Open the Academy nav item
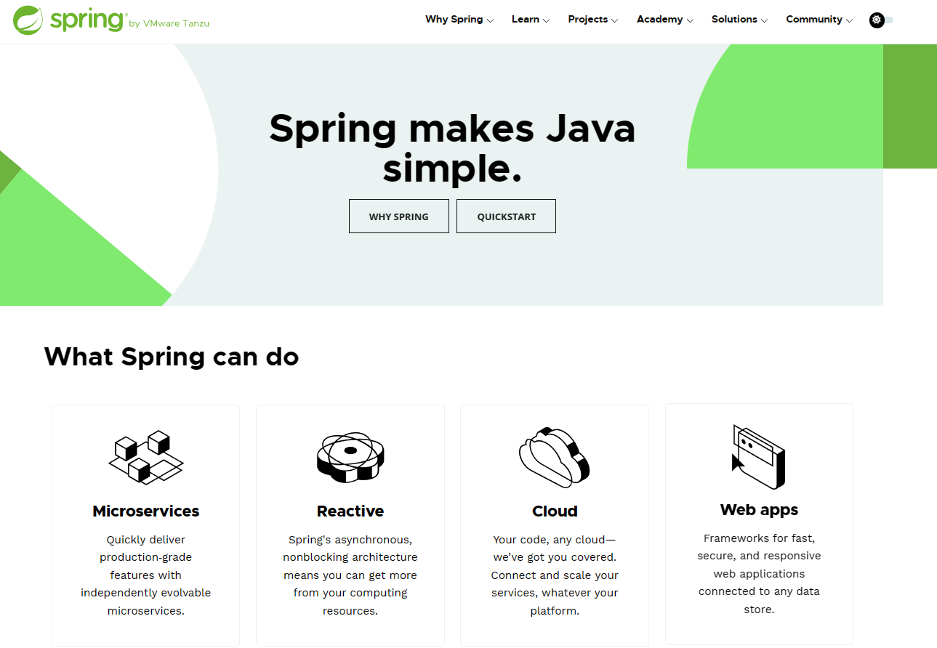Screen dimensions: 937x648 (x=660, y=20)
